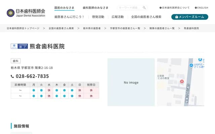Go to 日本歯科医師会トップページ breadcrumb
This screenshot has width=215, height=134.
[x=23, y=28]
